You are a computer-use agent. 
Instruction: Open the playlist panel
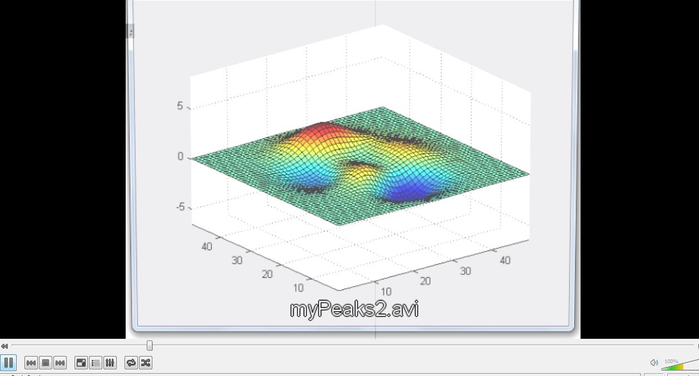pos(95,363)
